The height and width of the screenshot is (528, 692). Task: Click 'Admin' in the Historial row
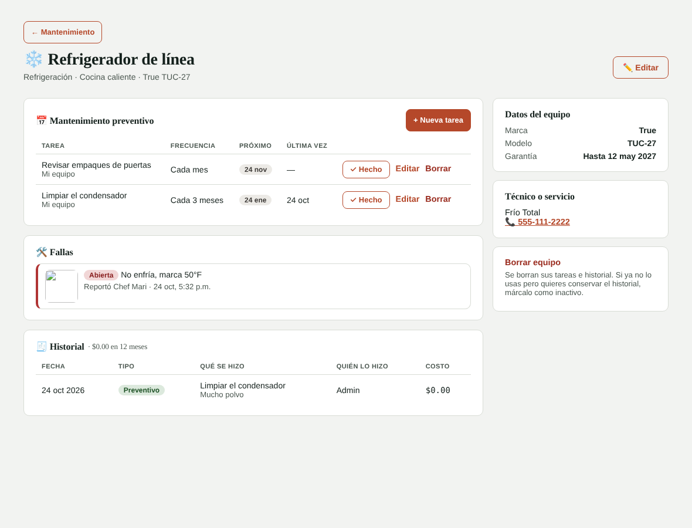[x=348, y=390]
